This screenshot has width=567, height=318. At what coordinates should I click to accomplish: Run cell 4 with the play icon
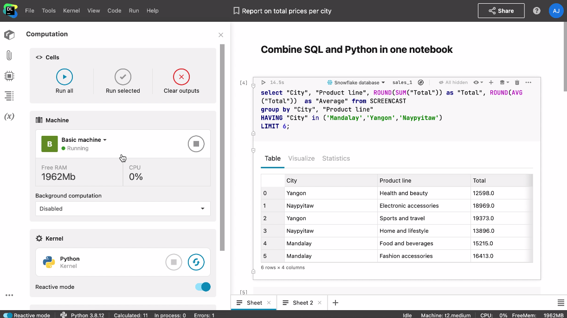click(264, 83)
